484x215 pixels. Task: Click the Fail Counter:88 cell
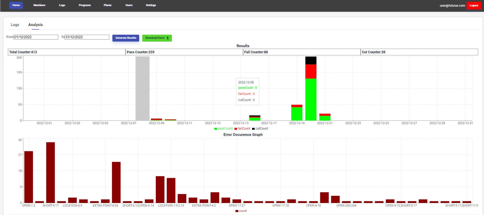click(x=302, y=52)
